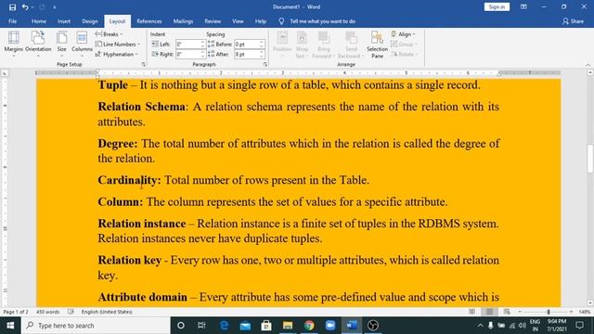Click zoom out minus button
Image resolution: width=594 pixels, height=334 pixels.
[520, 312]
